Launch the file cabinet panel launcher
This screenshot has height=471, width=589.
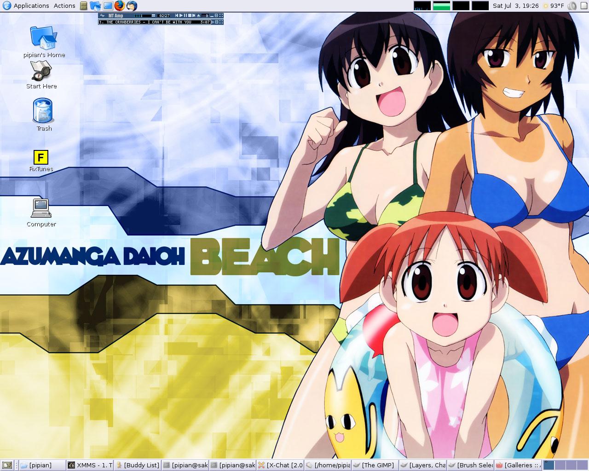tap(83, 6)
